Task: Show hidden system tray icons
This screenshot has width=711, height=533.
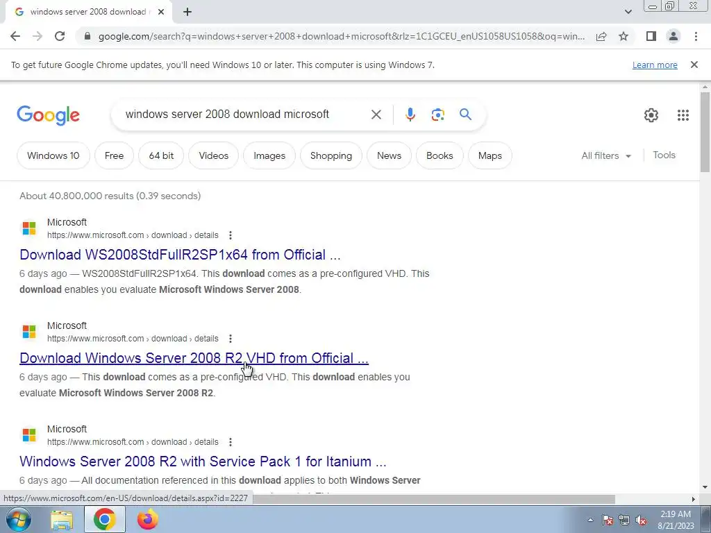Action: point(590,520)
